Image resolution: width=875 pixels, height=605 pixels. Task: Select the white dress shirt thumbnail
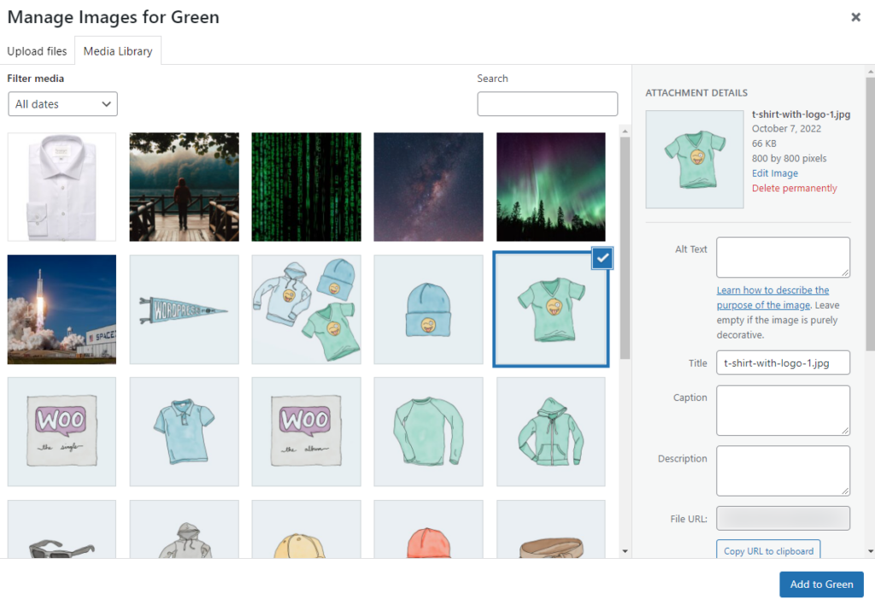[x=62, y=186]
